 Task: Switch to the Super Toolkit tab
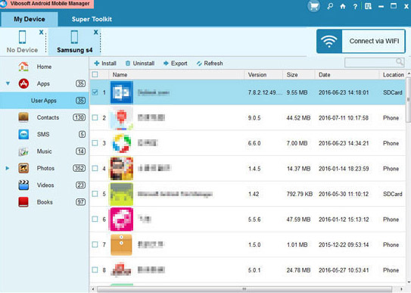92,19
